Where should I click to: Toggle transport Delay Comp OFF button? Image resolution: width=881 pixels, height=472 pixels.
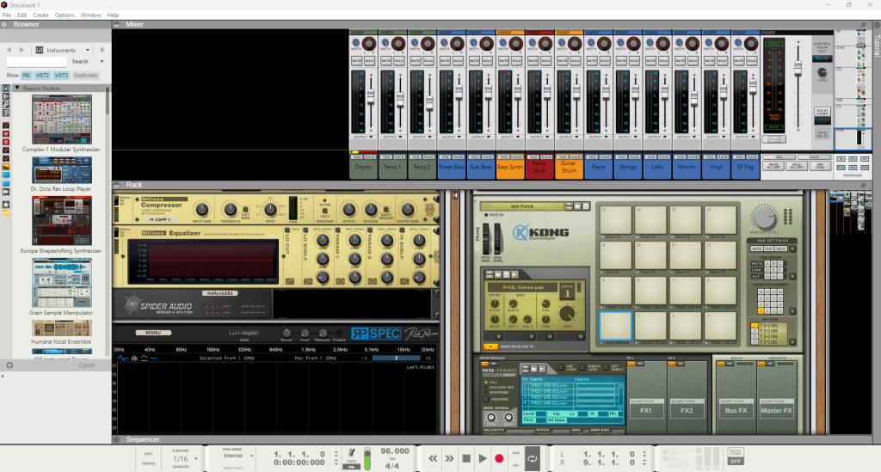click(x=736, y=461)
